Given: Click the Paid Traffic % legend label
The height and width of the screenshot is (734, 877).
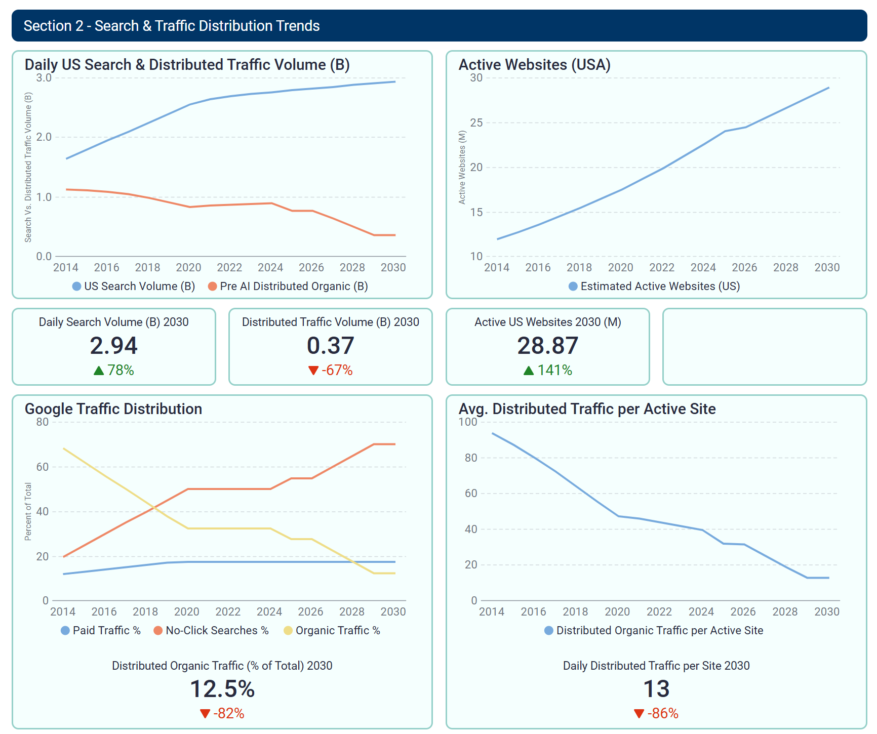Looking at the screenshot, I should click(x=107, y=631).
